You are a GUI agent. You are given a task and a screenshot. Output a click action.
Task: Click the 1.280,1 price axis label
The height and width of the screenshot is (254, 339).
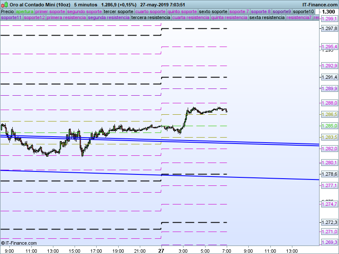coord(329,163)
